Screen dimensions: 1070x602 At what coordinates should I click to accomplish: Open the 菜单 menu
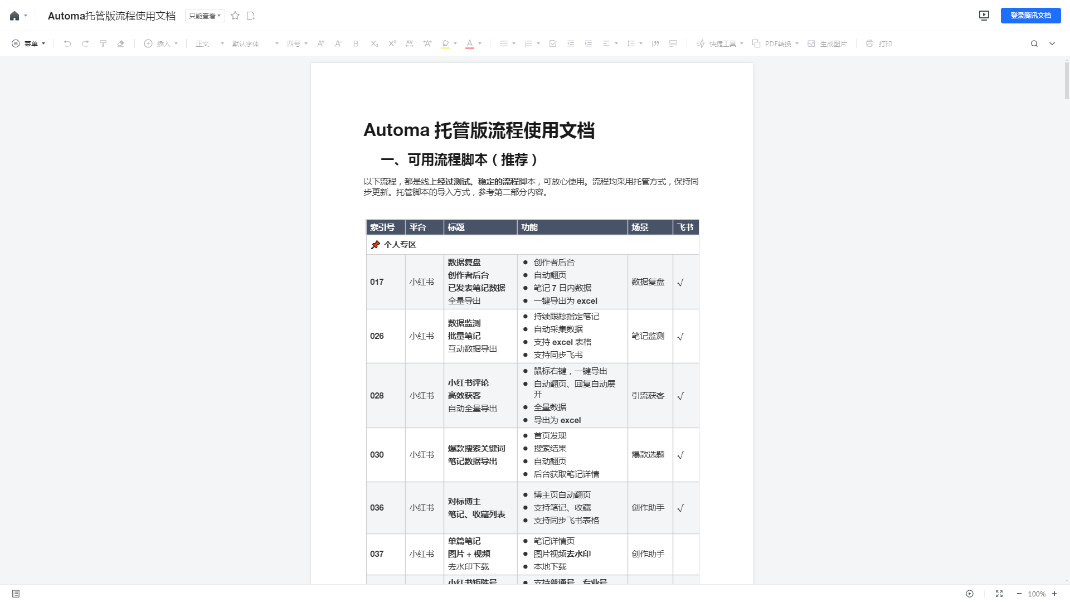click(x=28, y=43)
